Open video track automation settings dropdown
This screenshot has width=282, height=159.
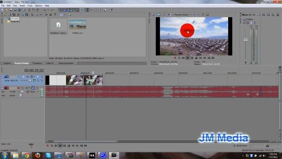34,77
